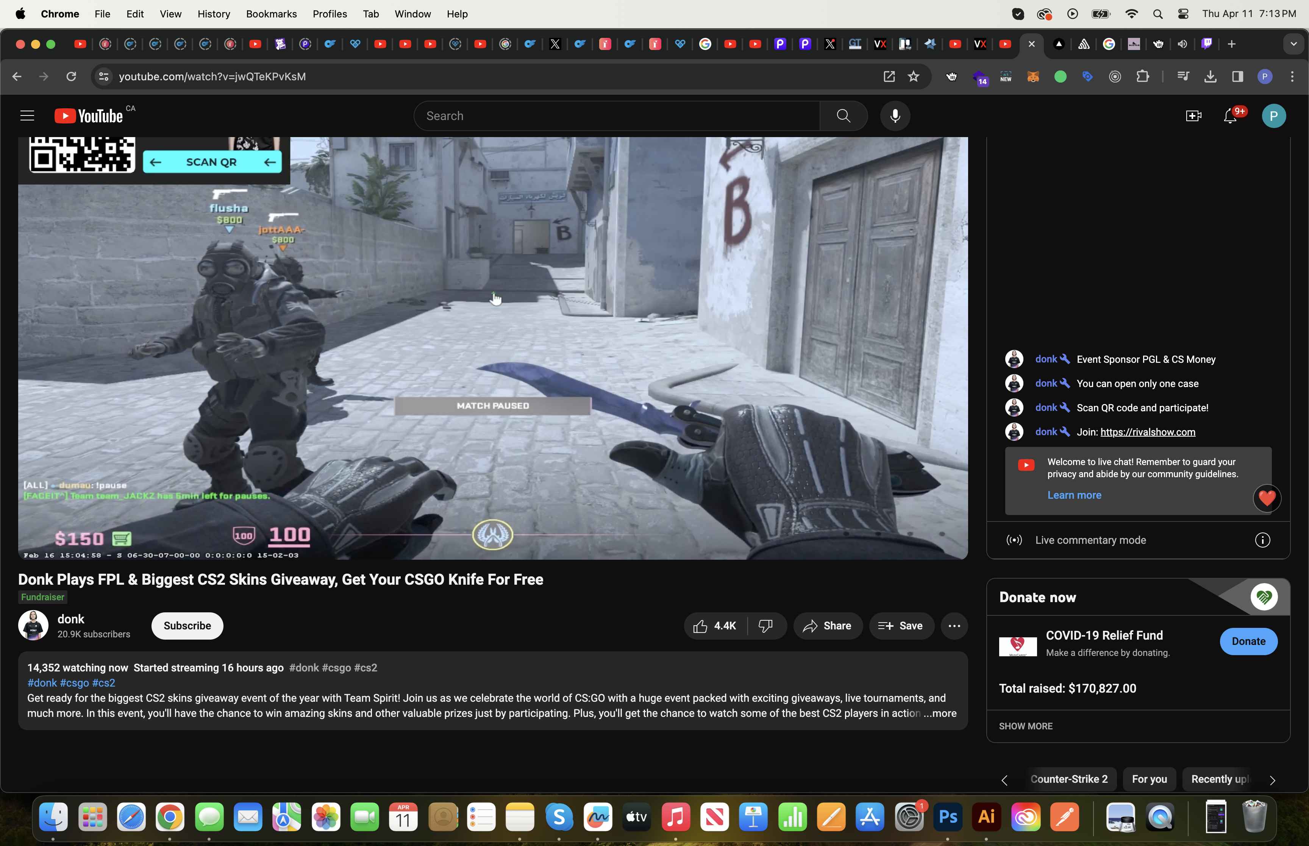Show live commentary mode info icon
Screen dimensions: 1309x846
click(x=1262, y=540)
